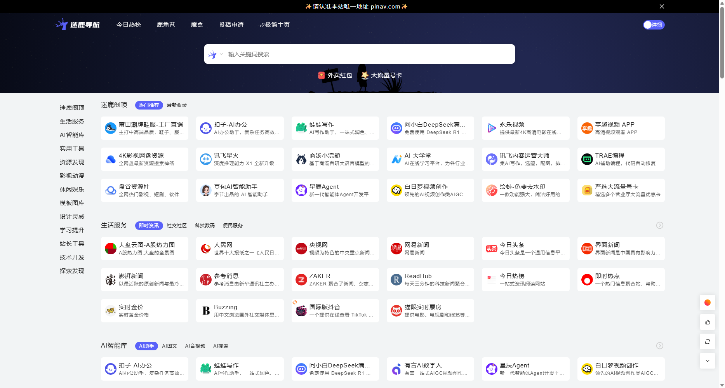Jump to 学习提升 in sidebar

[72, 230]
